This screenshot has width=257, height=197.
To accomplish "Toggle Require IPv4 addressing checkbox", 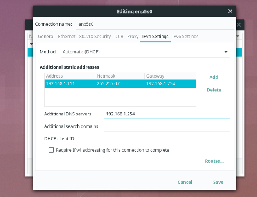I will 51,150.
